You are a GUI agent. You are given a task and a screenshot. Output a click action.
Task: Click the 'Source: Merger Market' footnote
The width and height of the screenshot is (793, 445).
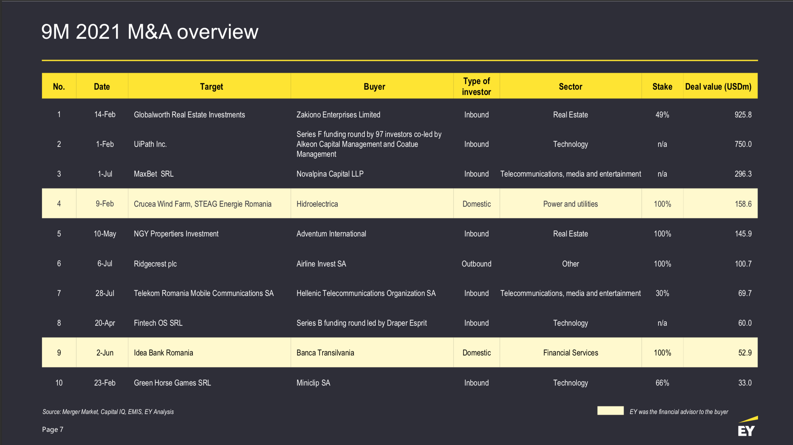(108, 412)
